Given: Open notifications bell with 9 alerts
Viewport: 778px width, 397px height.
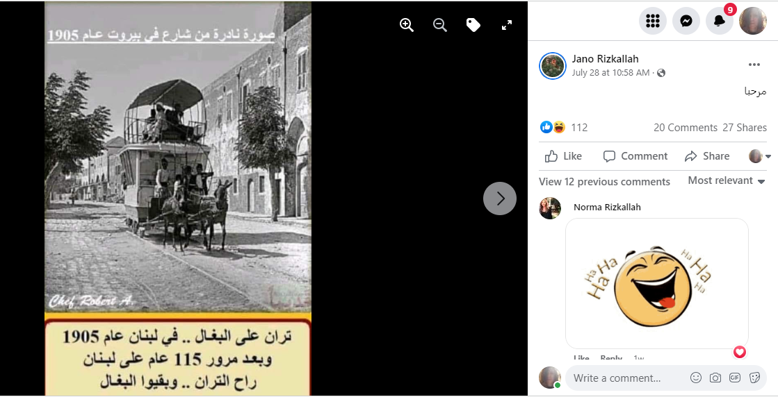Looking at the screenshot, I should tap(720, 21).
